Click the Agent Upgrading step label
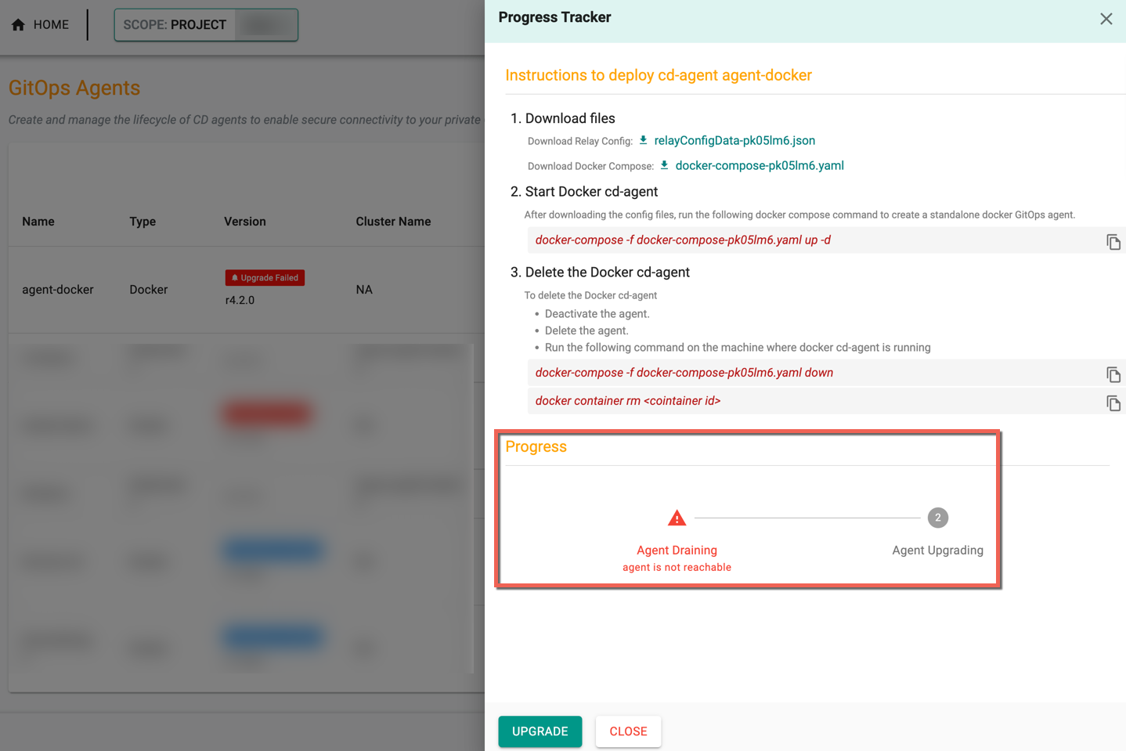Image resolution: width=1126 pixels, height=751 pixels. (x=937, y=551)
